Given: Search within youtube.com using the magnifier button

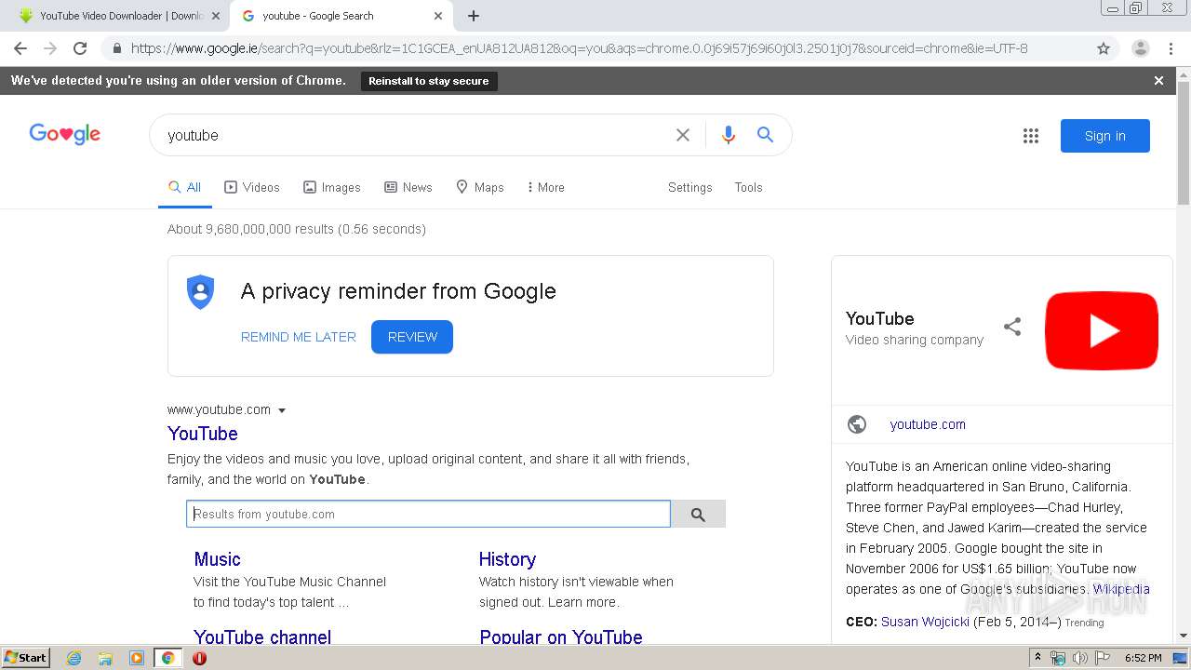Looking at the screenshot, I should 698,515.
